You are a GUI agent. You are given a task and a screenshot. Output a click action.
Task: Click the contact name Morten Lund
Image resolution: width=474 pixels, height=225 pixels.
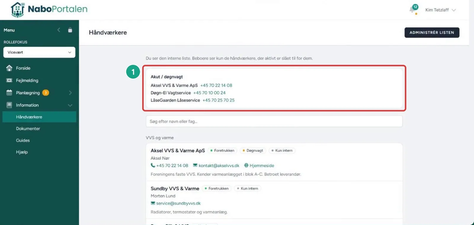point(163,196)
